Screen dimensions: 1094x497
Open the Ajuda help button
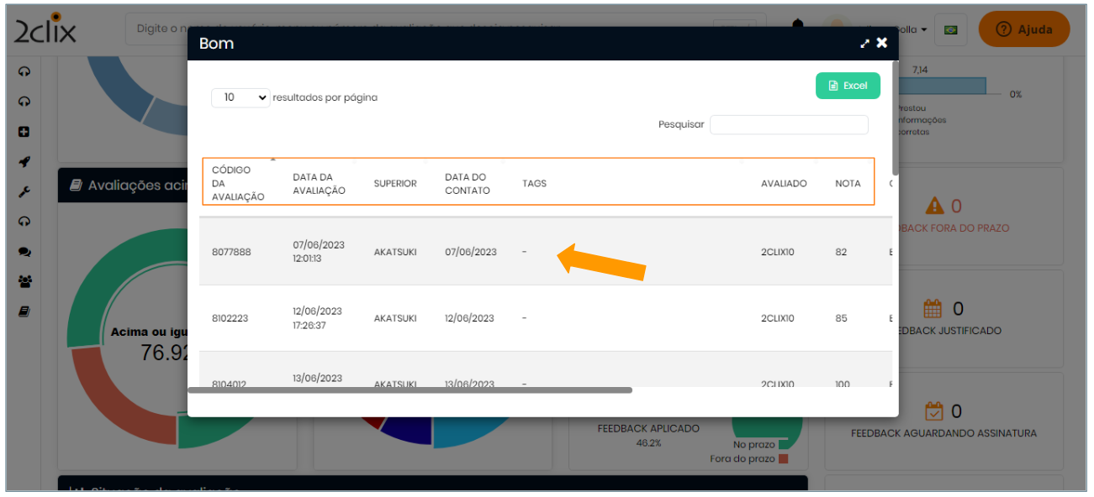tap(1023, 29)
